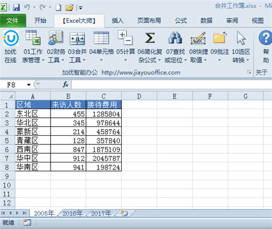
Task: Switch to the 插入 ribbon tab
Action: point(118,21)
